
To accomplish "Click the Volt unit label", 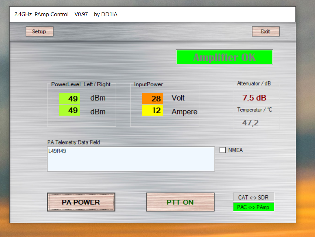I will click(x=178, y=98).
